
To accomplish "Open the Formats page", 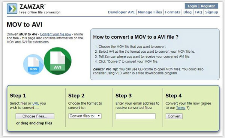I will pyautogui.click(x=172, y=12).
